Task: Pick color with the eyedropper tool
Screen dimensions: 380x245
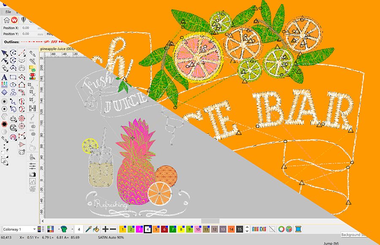Action: [89, 229]
